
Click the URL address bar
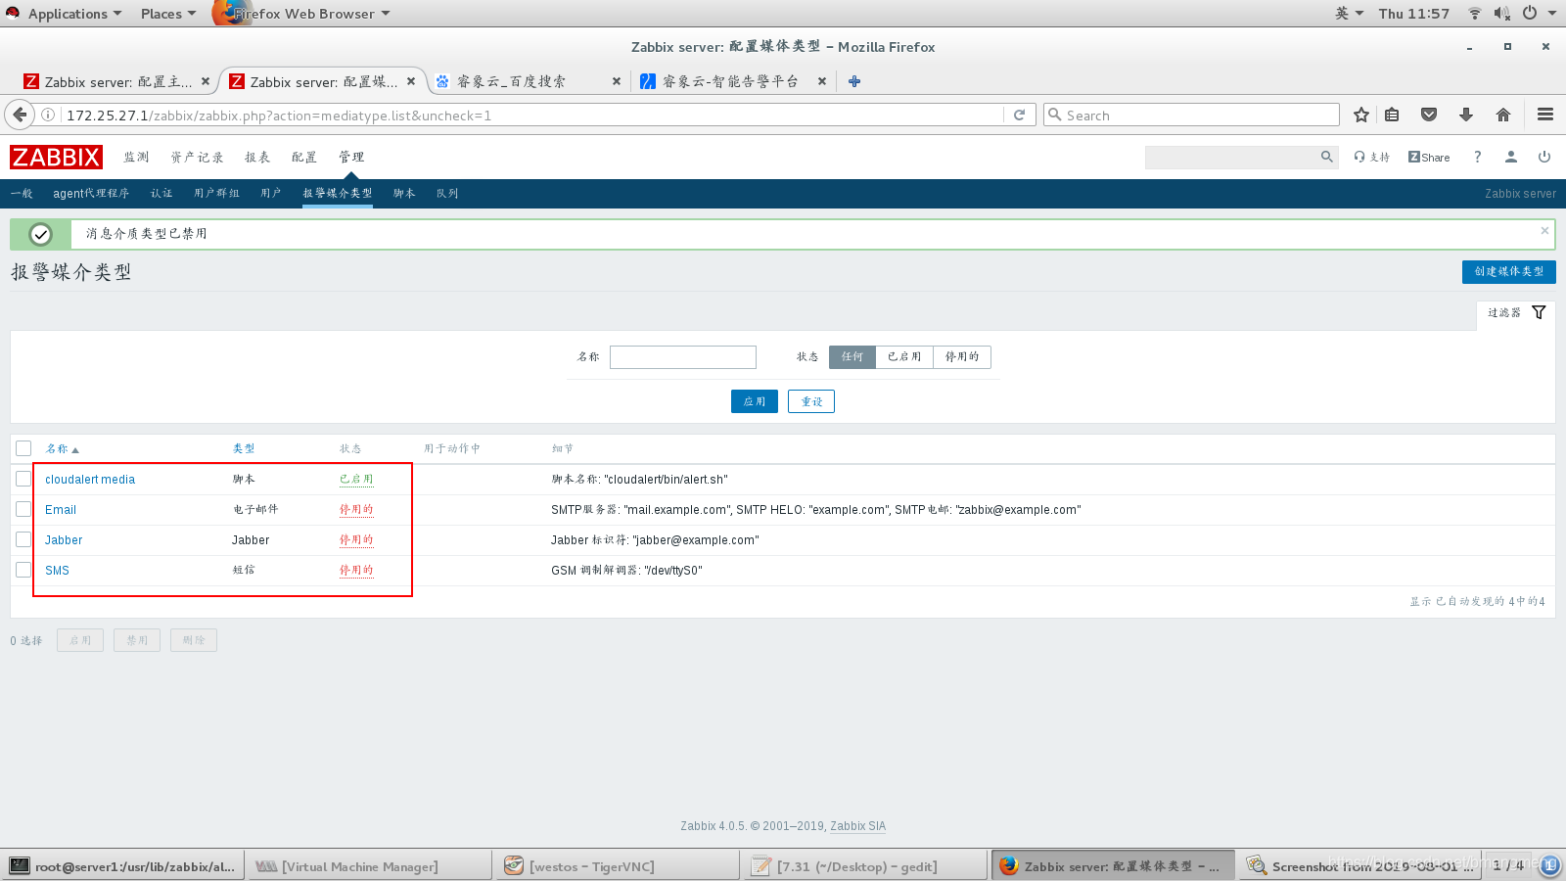(533, 115)
